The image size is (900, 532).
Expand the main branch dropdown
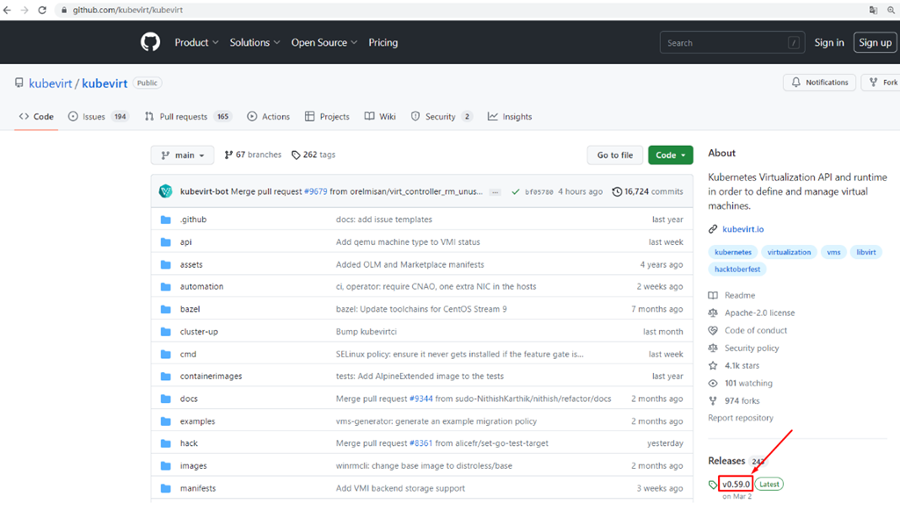point(183,155)
